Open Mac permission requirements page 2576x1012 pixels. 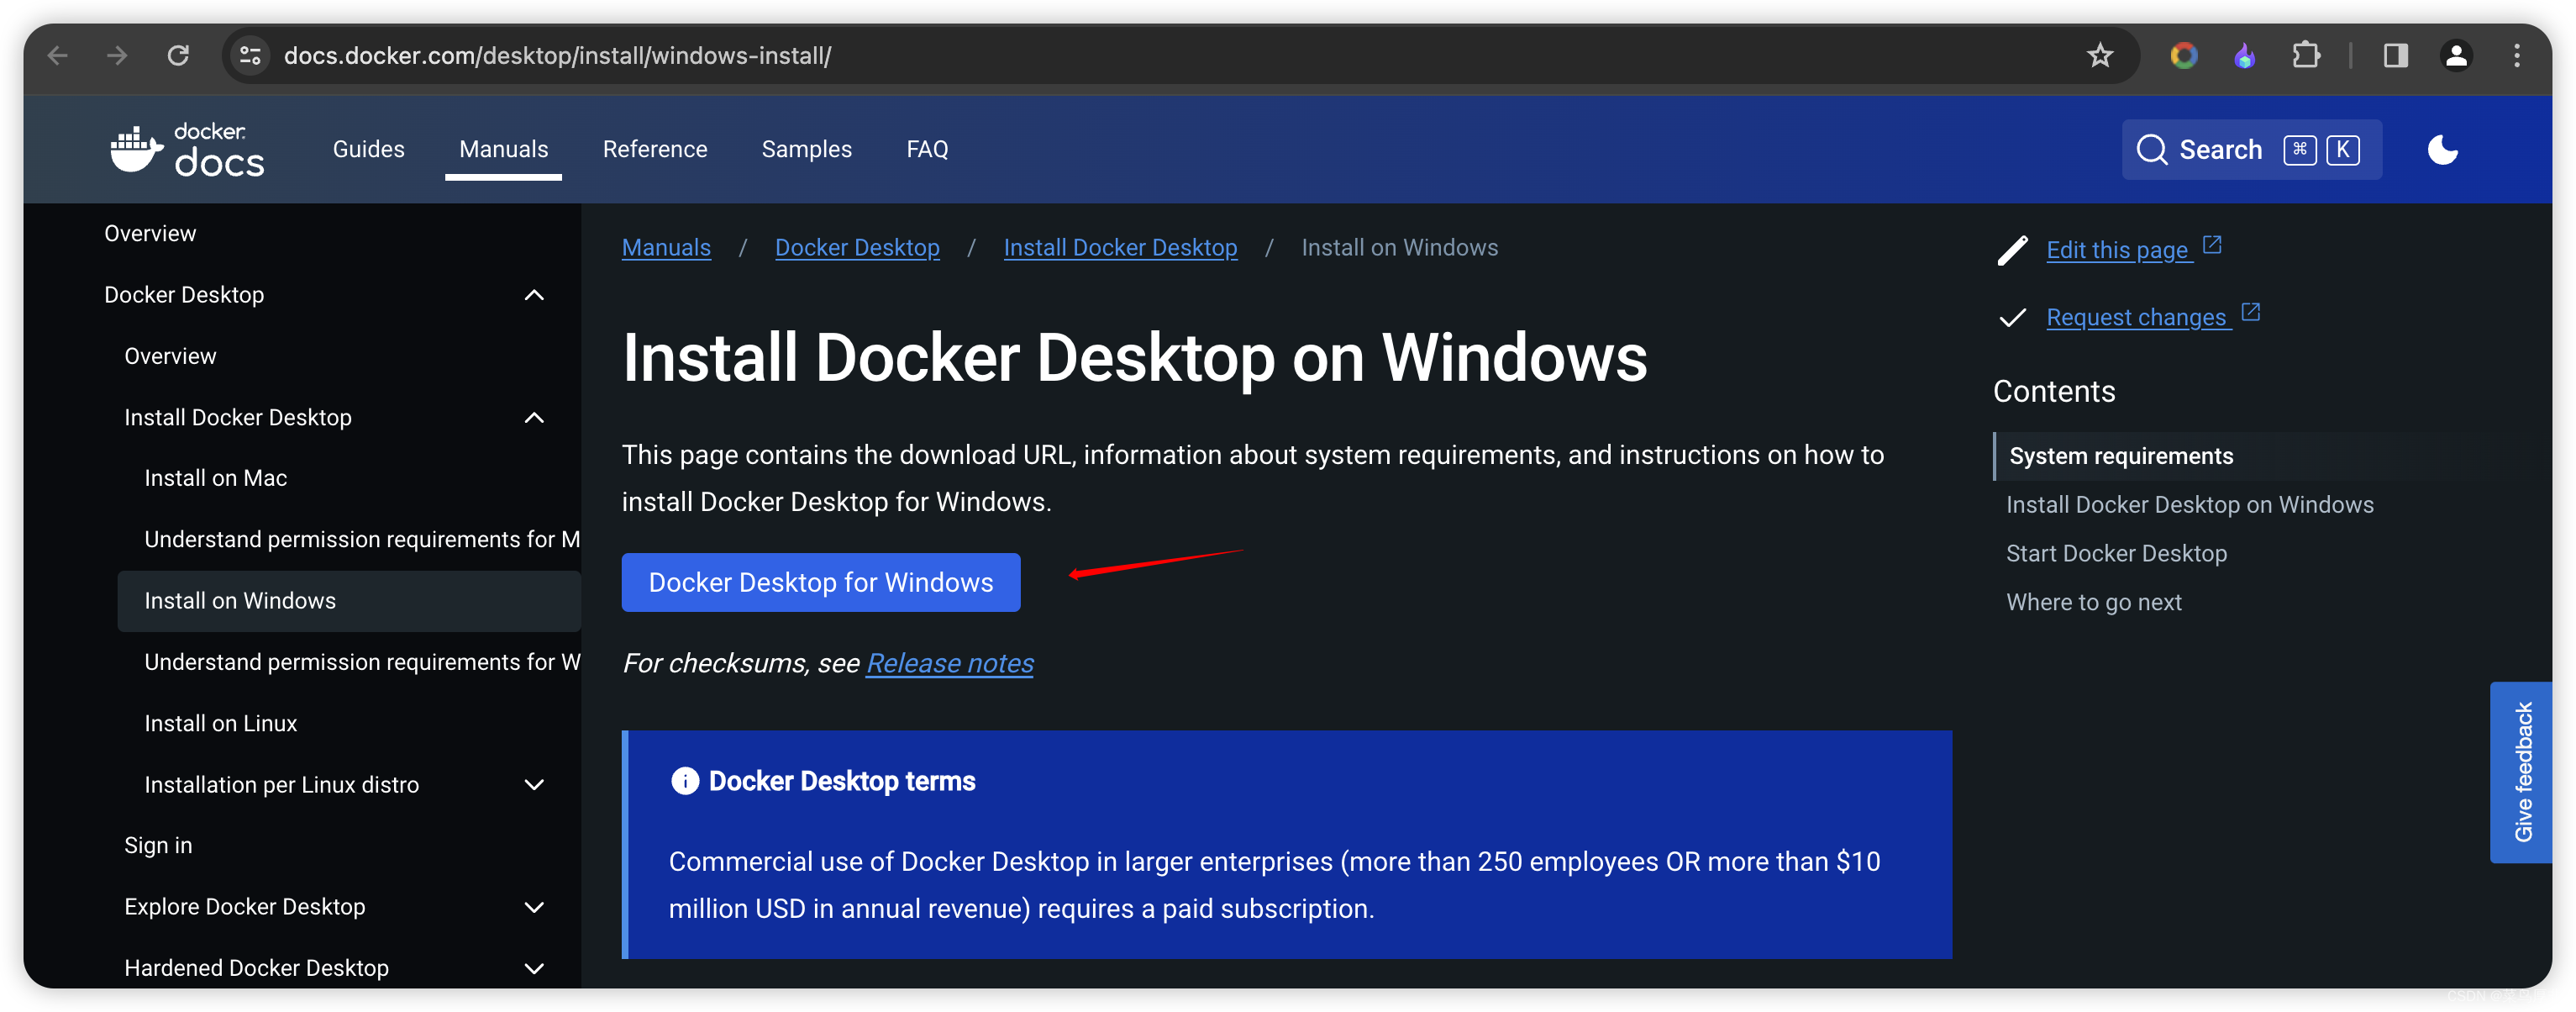(x=362, y=539)
